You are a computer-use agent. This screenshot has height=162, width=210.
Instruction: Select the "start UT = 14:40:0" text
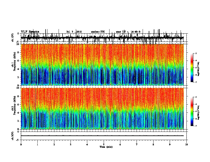tap(128, 32)
